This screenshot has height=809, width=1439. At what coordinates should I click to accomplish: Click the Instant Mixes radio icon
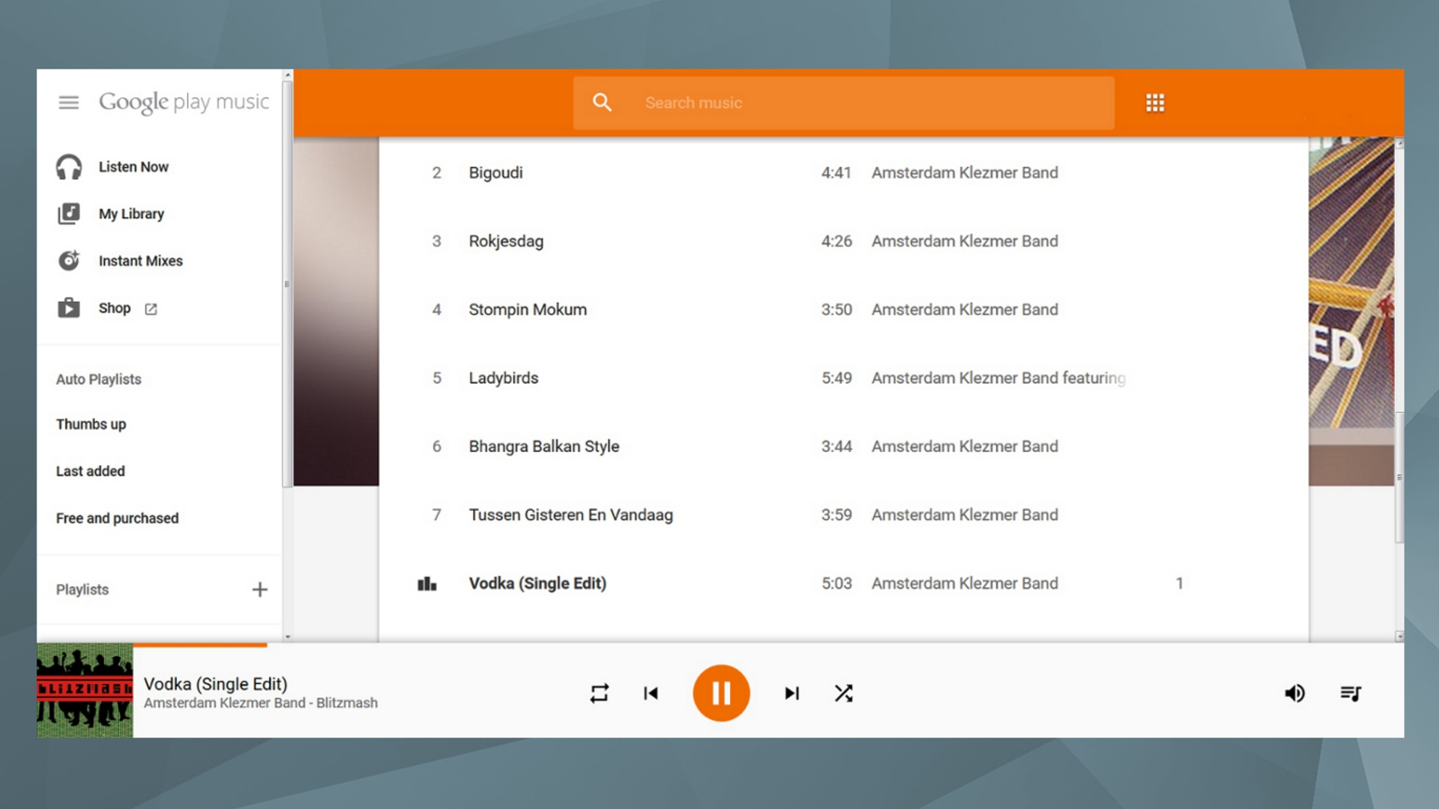point(69,261)
